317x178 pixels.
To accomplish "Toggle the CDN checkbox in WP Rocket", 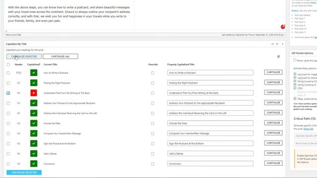I will (295, 88).
